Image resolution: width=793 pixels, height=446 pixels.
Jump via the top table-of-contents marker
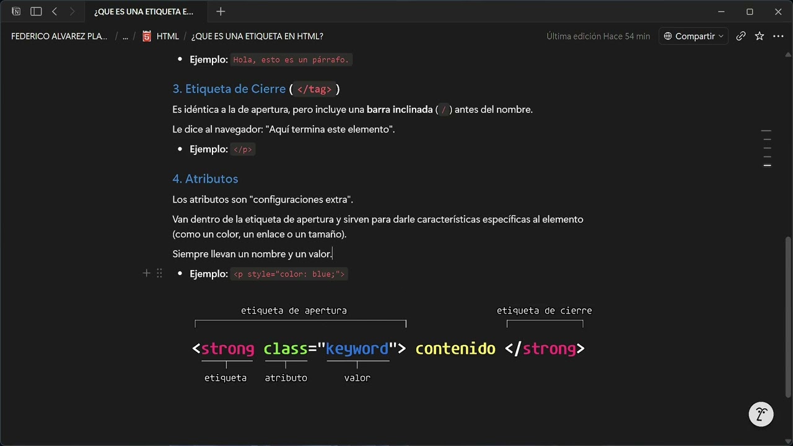(x=767, y=131)
